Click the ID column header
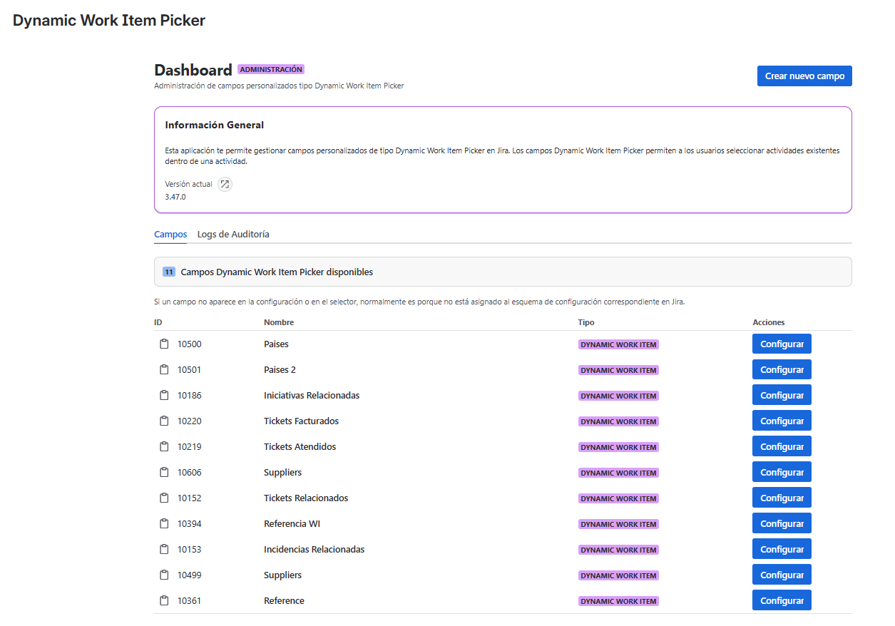Screen dimensions: 895x626 [x=158, y=323]
